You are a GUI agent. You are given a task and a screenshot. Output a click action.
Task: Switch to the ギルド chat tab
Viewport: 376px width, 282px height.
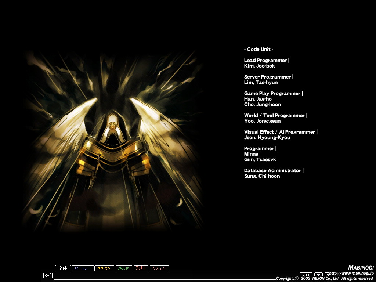[x=124, y=268]
